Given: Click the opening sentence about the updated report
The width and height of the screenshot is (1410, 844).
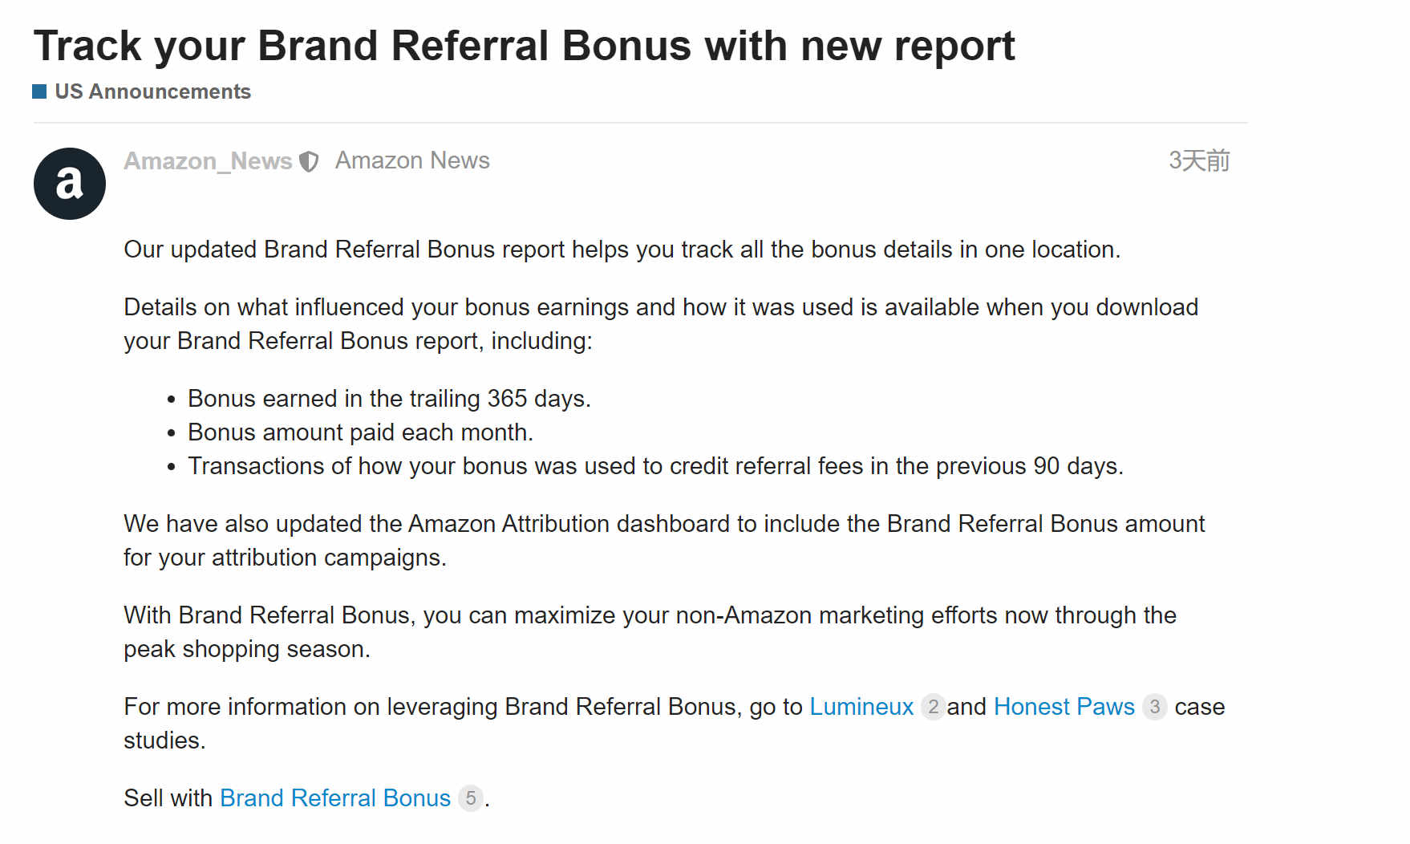Looking at the screenshot, I should tap(622, 250).
